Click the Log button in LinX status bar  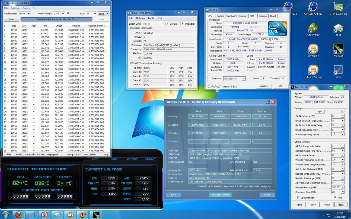[x=107, y=155]
